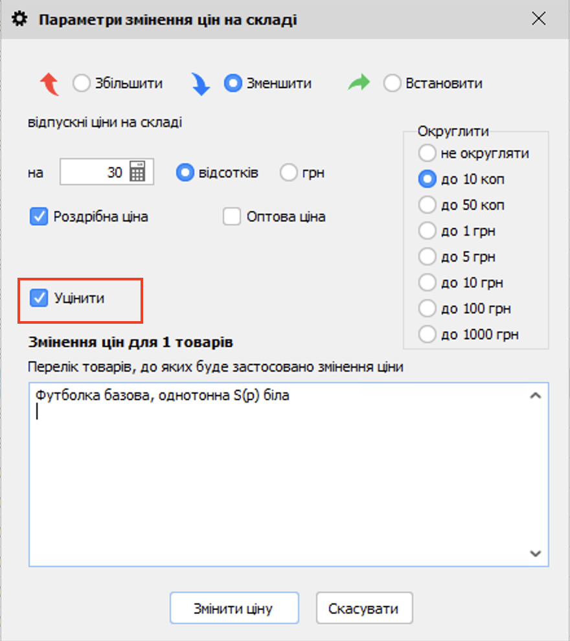Screen dimensions: 570x641
Task: Choose до 100 грн rounding
Action: [x=427, y=309]
